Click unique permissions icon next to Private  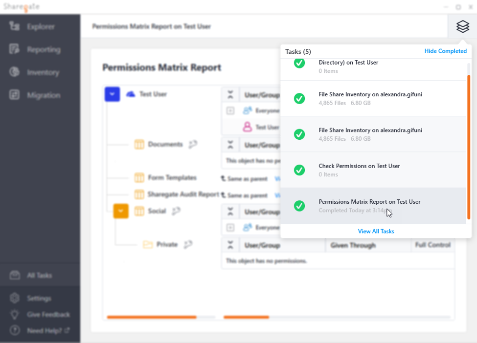pyautogui.click(x=188, y=244)
